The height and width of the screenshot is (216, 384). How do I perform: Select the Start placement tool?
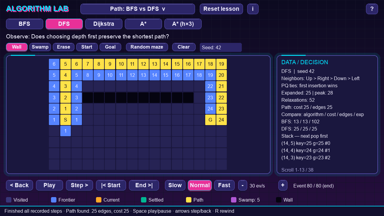tap(87, 47)
